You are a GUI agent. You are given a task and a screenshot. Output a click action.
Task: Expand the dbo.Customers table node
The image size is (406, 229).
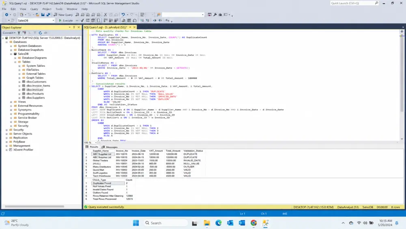click(19, 82)
